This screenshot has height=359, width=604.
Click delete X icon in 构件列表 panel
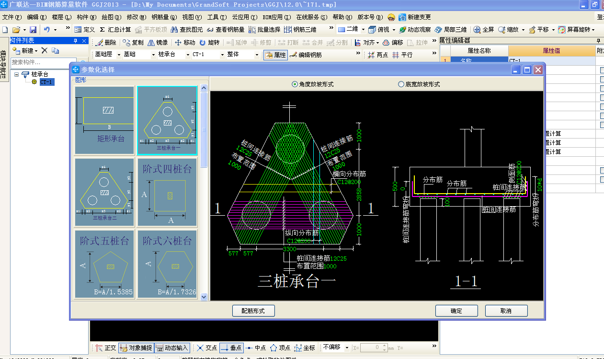click(44, 50)
